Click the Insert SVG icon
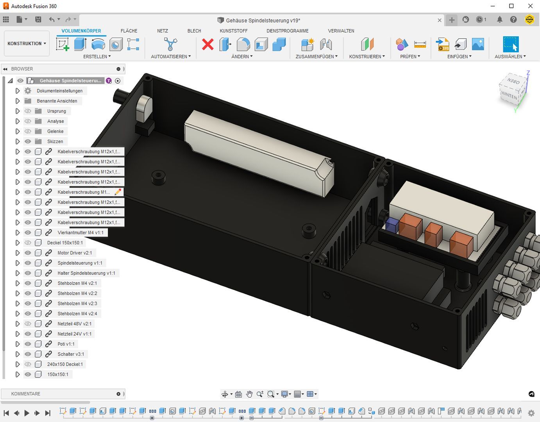This screenshot has width=540, height=422. pos(442,44)
